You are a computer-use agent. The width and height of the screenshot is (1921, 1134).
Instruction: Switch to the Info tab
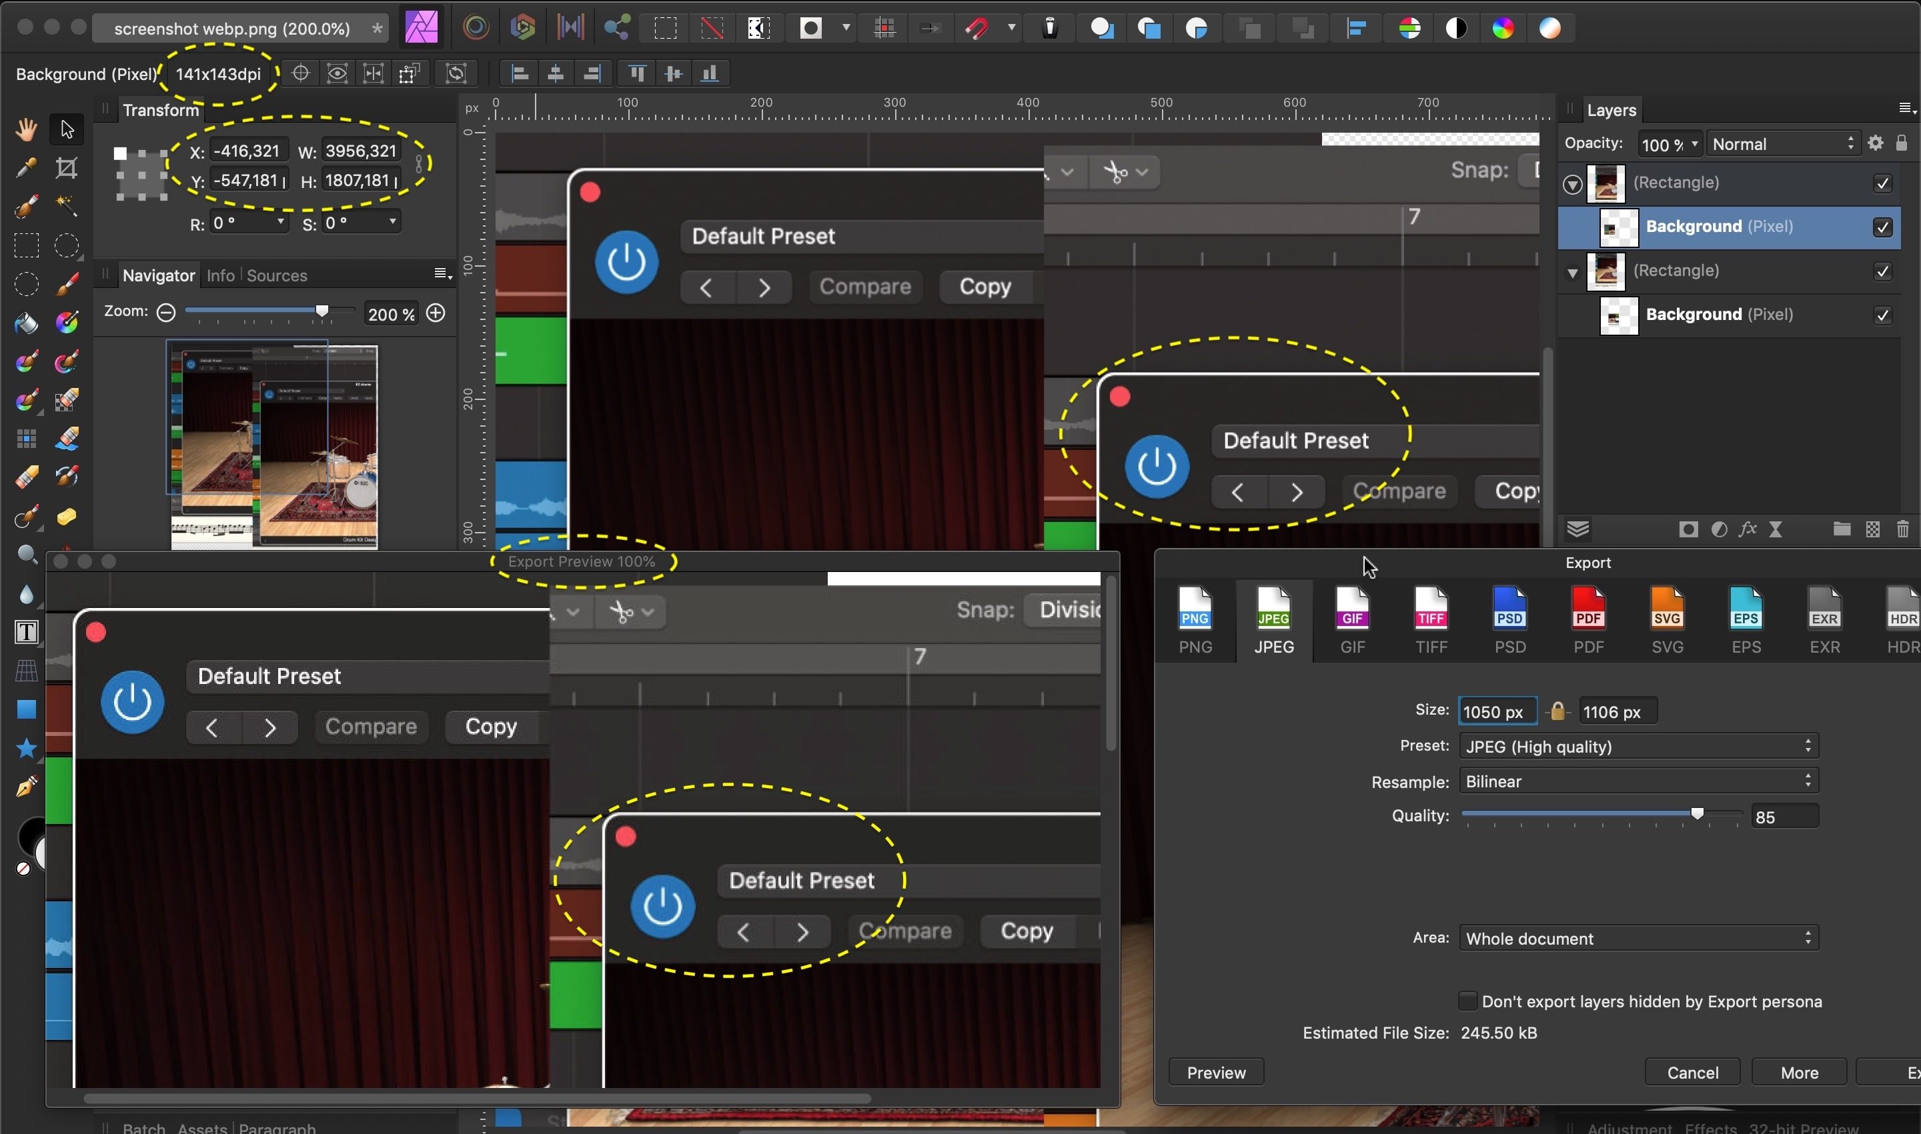tap(220, 275)
